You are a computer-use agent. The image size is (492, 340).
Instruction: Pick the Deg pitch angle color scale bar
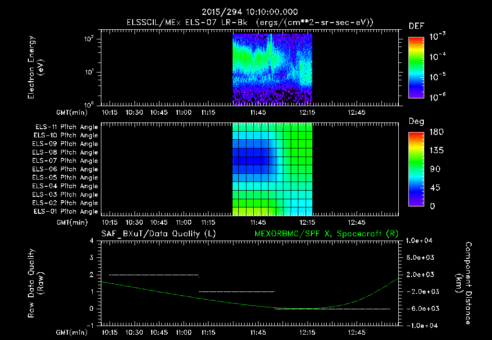[x=416, y=170]
